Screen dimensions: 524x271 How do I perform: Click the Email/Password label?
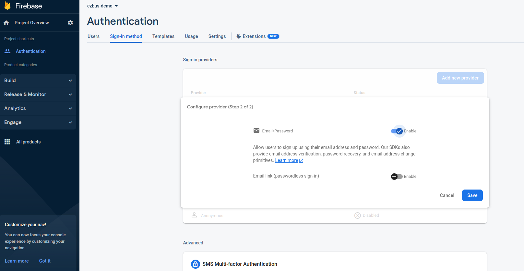(x=278, y=131)
